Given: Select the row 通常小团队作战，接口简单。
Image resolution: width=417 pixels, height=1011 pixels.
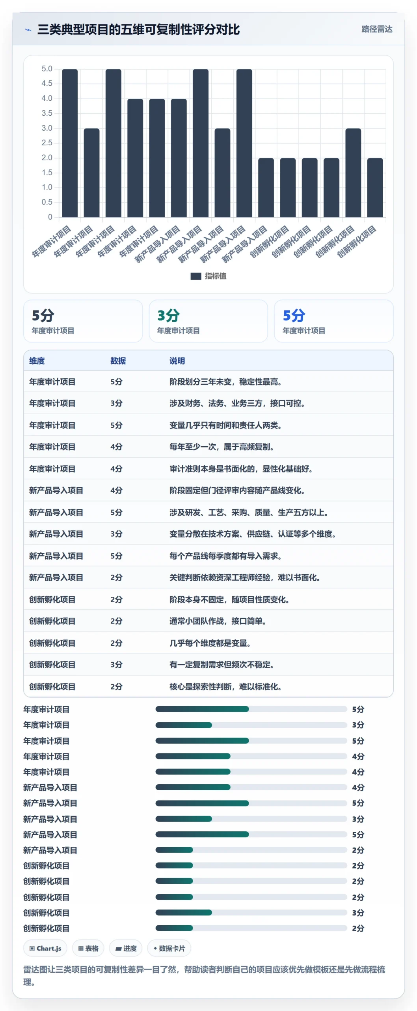Looking at the screenshot, I should point(208,621).
